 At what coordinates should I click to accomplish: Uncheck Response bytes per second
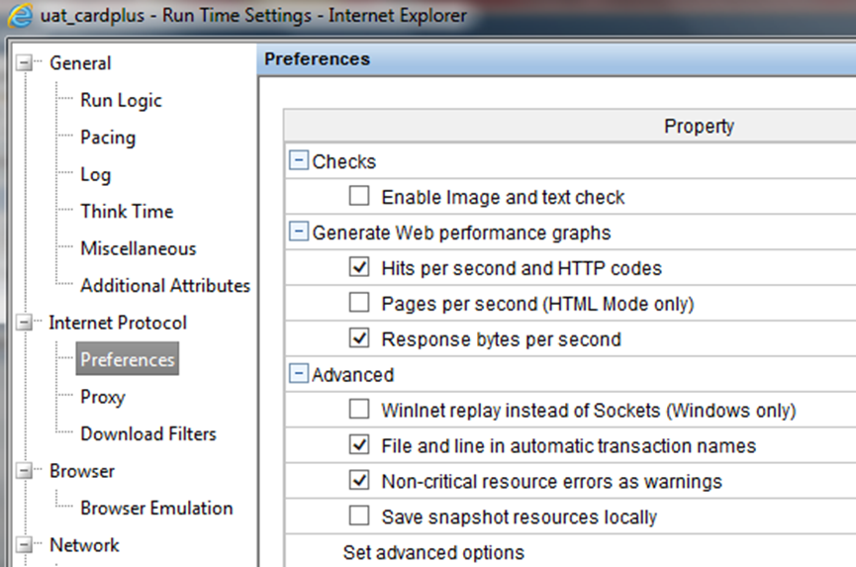[358, 337]
